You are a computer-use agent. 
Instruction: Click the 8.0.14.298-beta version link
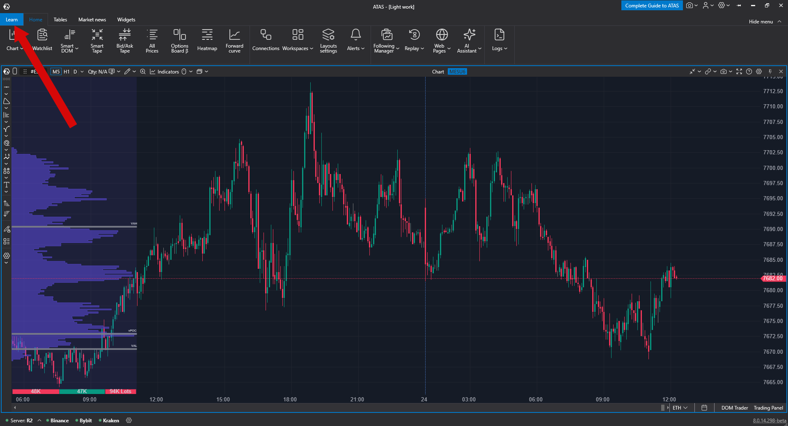coord(770,421)
